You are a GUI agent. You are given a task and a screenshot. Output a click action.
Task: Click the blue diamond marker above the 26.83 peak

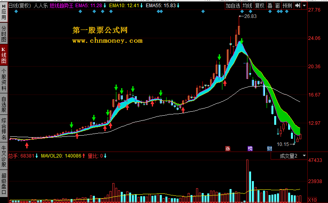(242, 12)
